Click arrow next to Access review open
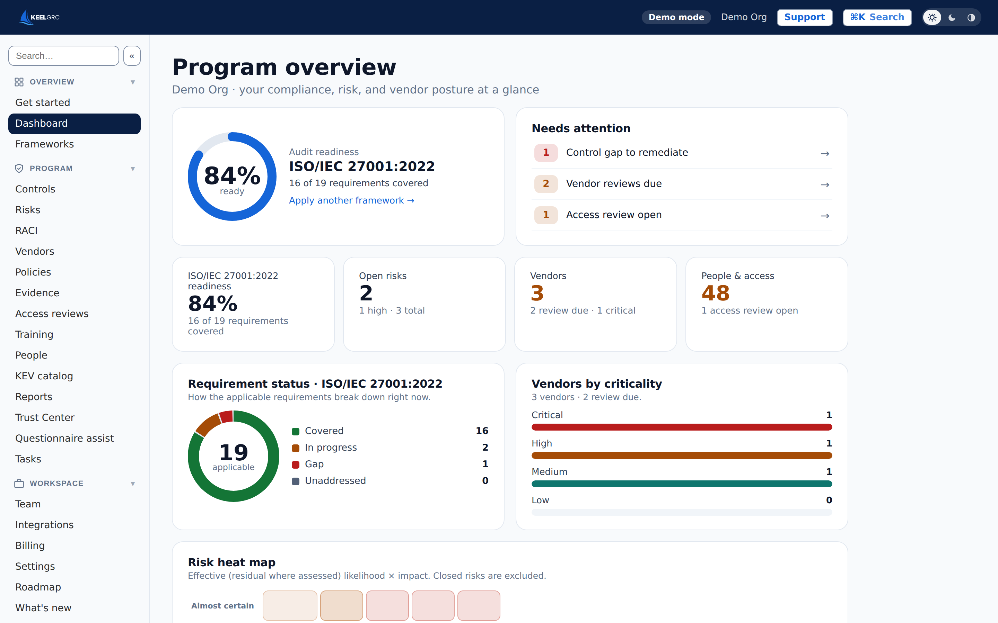The height and width of the screenshot is (623, 998). pos(825,216)
